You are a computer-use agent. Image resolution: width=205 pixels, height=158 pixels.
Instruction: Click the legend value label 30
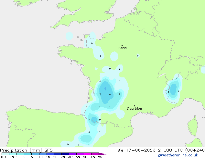[x=70, y=157]
